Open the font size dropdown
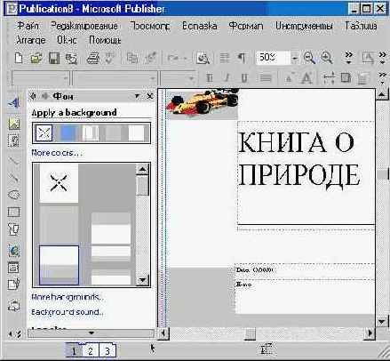 (x=191, y=78)
